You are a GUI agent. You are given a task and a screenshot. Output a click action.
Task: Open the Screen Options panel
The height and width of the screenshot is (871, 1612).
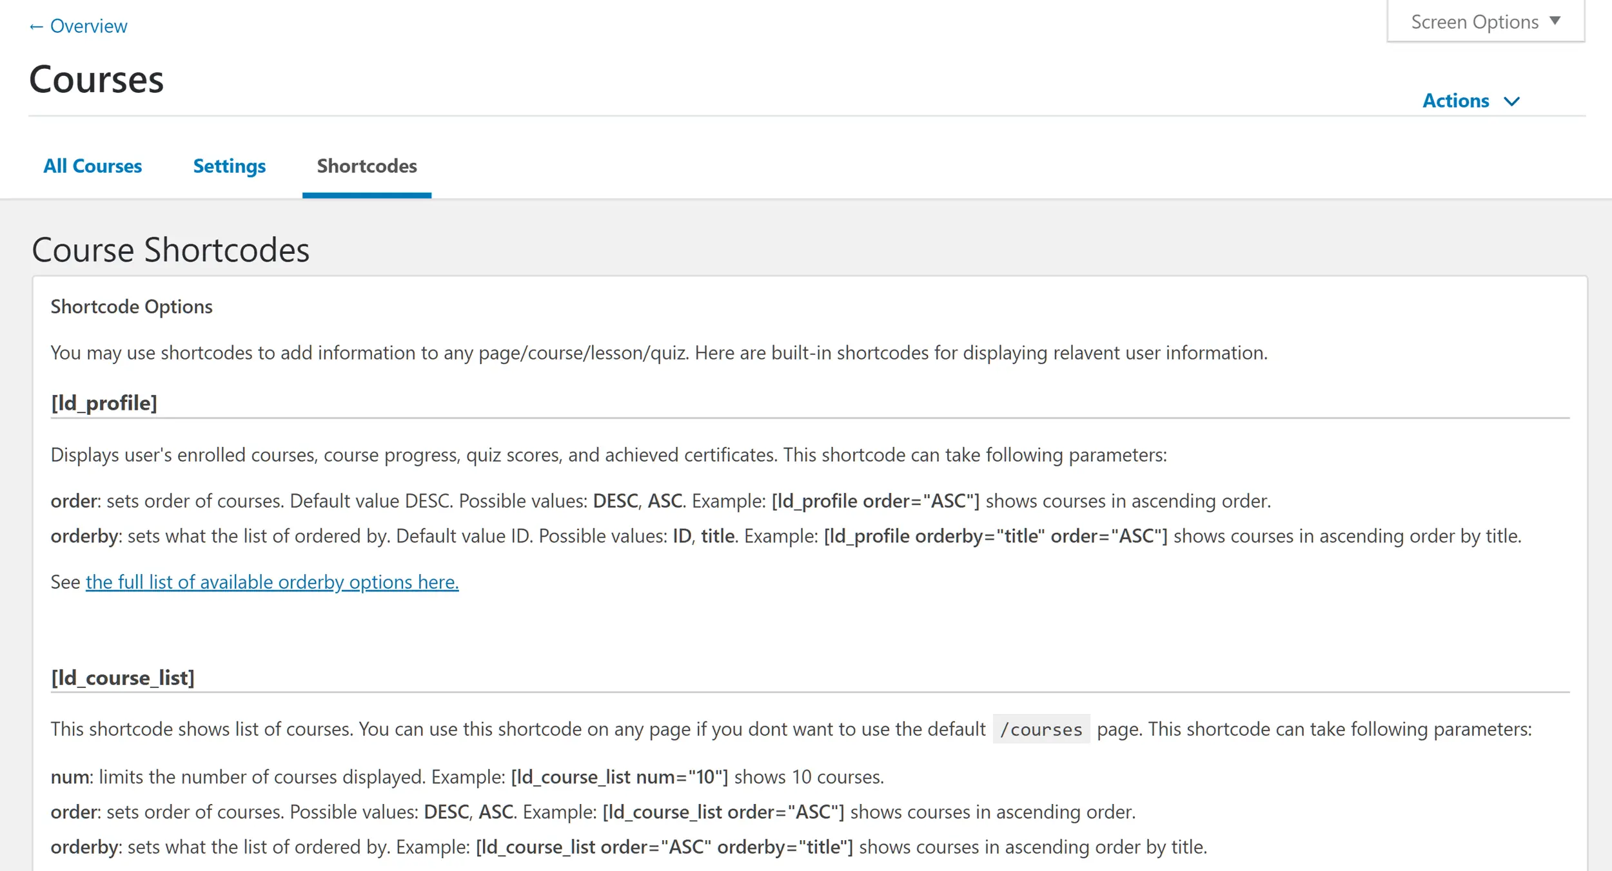[1474, 22]
